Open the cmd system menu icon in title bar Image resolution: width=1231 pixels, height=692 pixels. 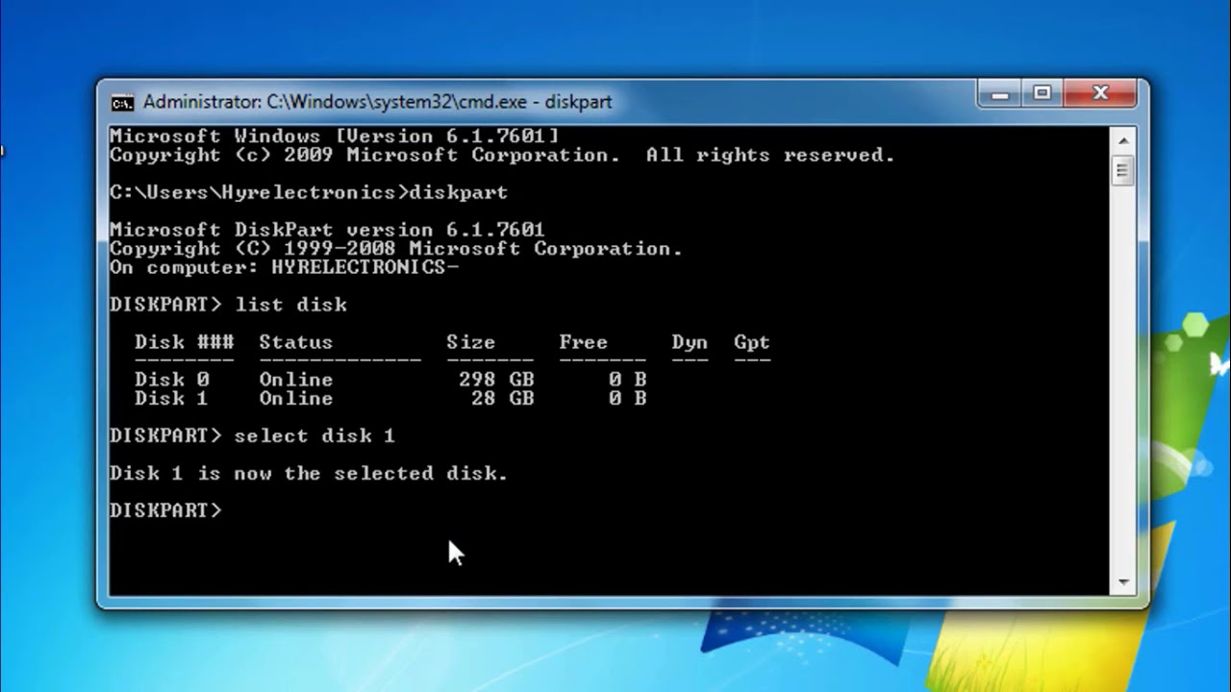click(122, 103)
